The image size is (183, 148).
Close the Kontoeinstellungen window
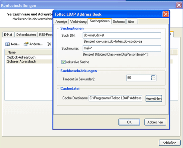click(179, 5)
